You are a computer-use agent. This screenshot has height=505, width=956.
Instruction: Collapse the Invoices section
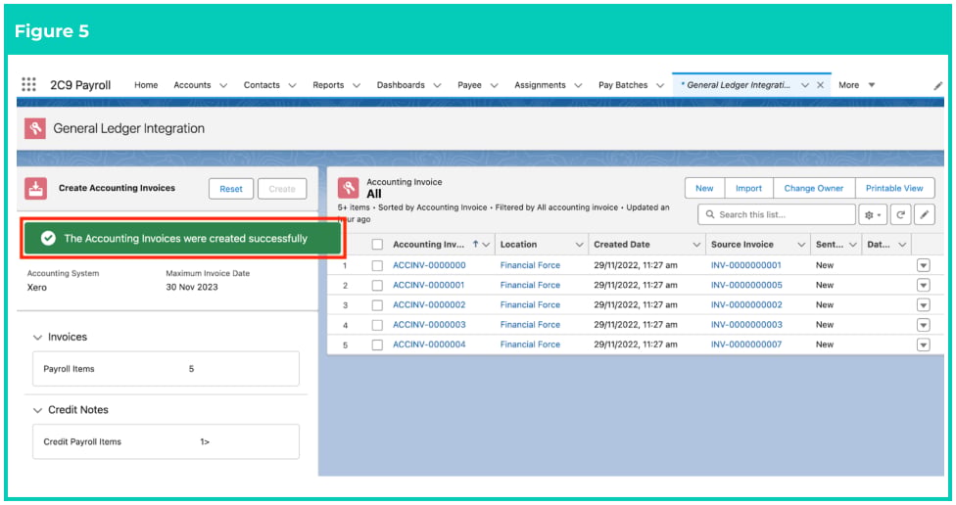37,337
